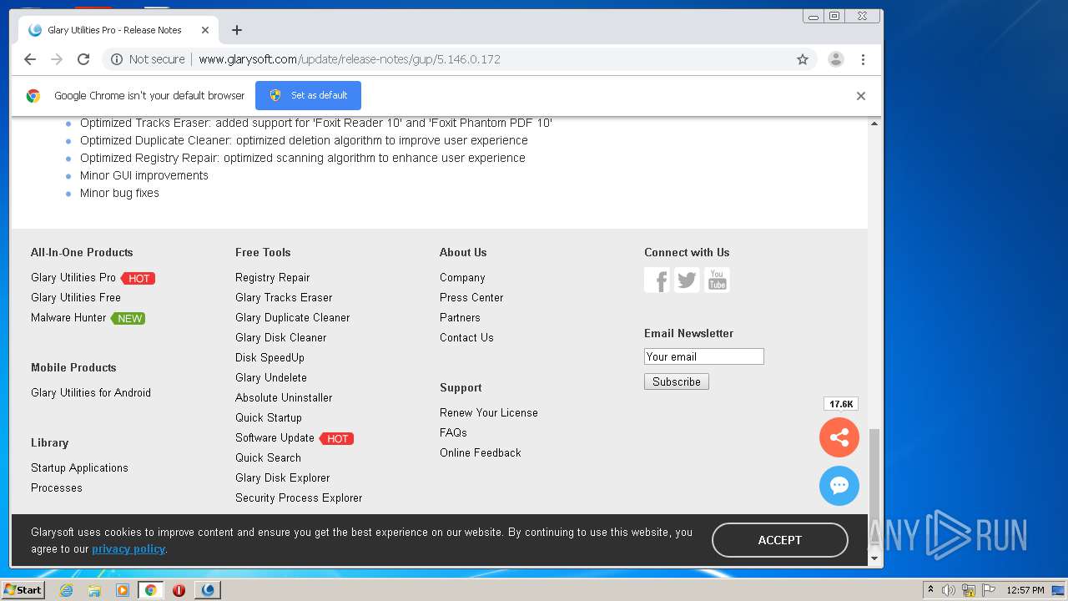This screenshot has width=1068, height=601.
Task: Open Software Update link
Action: pyautogui.click(x=275, y=437)
